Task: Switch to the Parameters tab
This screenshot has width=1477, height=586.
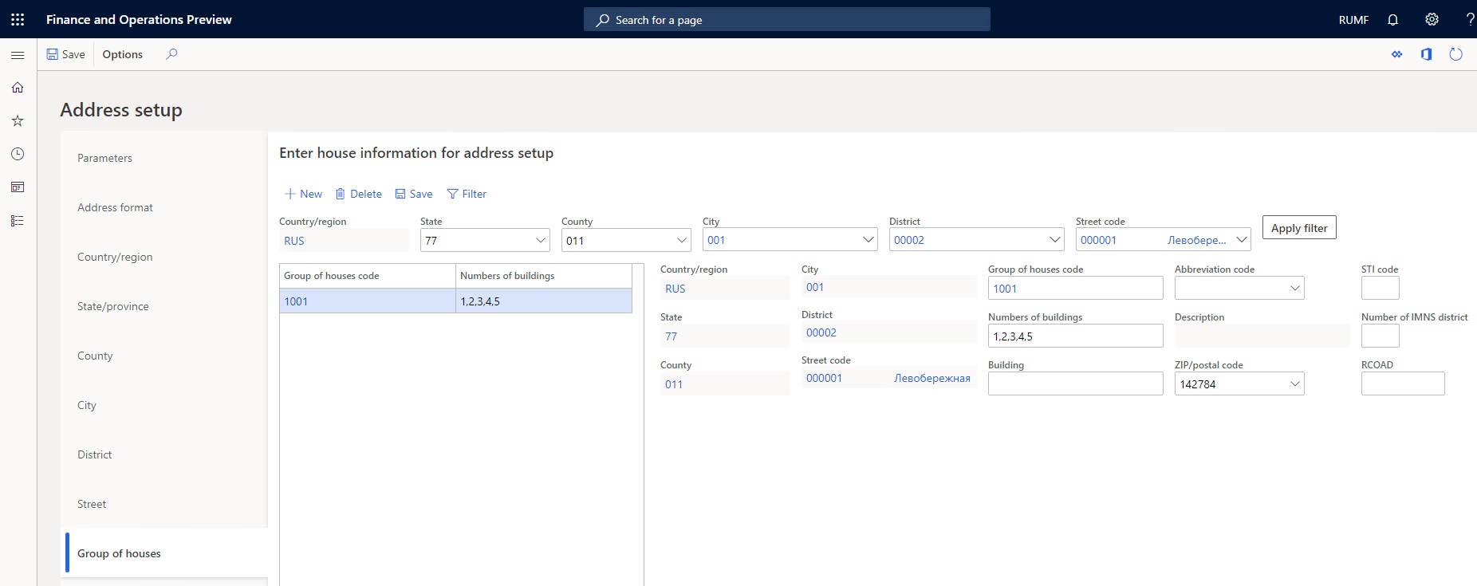Action: tap(104, 158)
